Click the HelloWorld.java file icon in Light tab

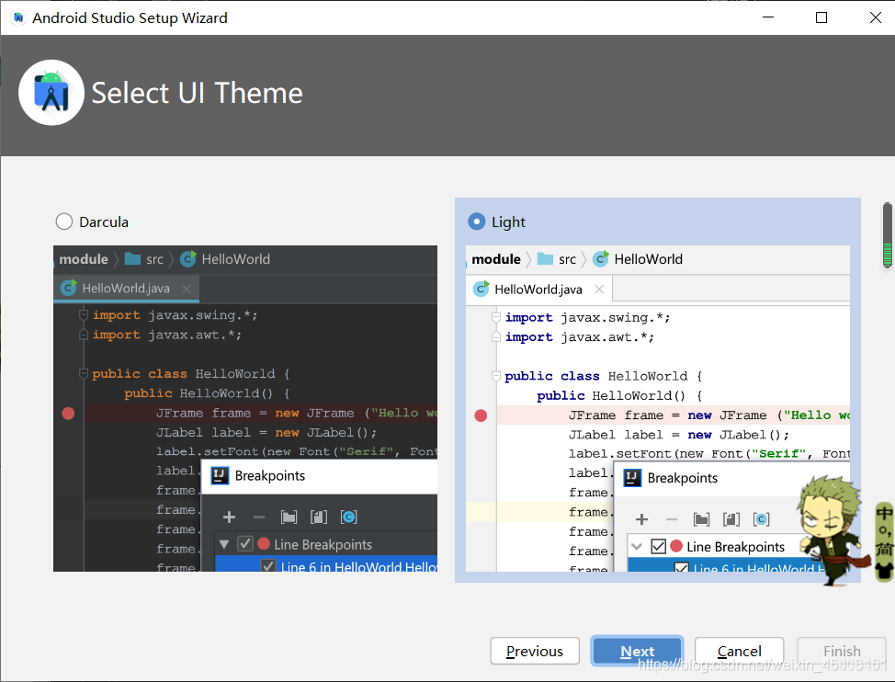481,289
